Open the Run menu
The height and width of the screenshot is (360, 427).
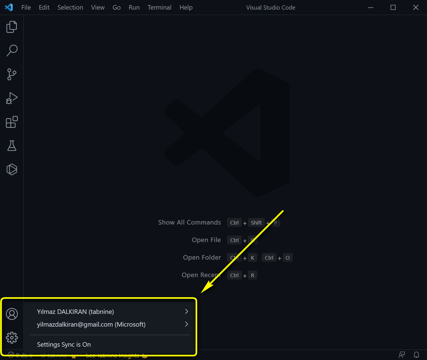(x=134, y=7)
